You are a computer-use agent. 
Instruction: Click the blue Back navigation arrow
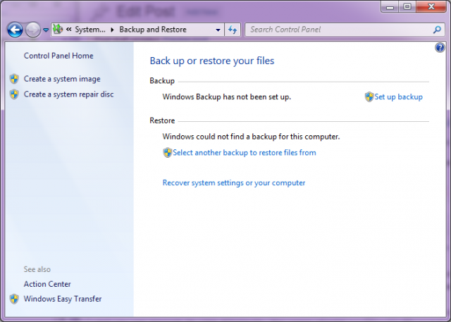point(15,30)
